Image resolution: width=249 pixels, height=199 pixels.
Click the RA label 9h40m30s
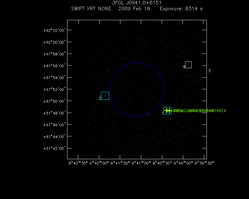(x=162, y=163)
